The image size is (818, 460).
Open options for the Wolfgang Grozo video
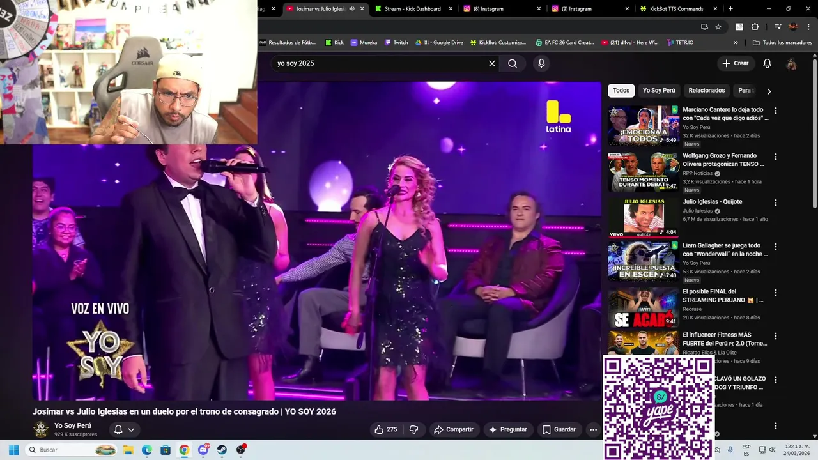pos(776,157)
